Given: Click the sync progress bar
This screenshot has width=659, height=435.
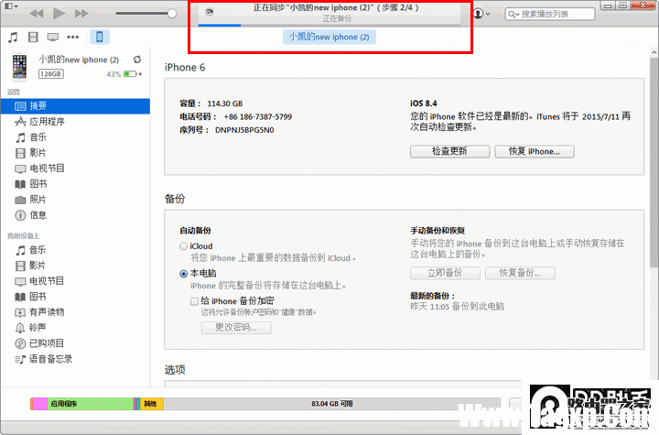Looking at the screenshot, I should coord(329,25).
